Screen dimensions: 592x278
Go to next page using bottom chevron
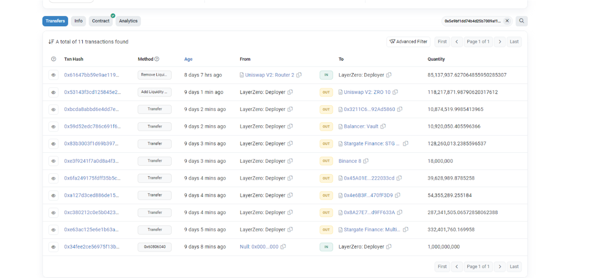500,267
